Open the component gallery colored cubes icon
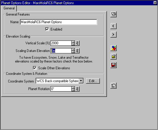The width and height of the screenshot is (158, 130). (x=113, y=48)
